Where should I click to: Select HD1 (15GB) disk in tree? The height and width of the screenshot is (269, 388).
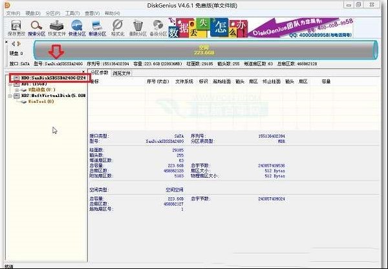coord(34,84)
